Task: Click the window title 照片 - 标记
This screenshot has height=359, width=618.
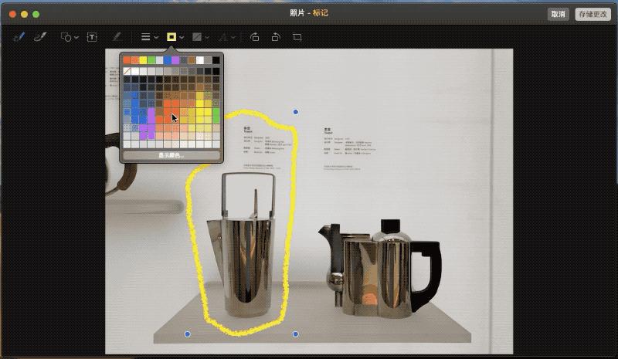Action: (308, 13)
